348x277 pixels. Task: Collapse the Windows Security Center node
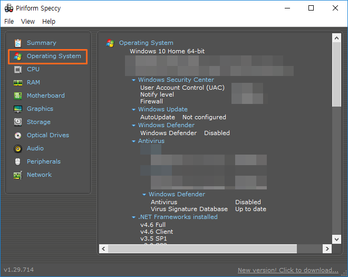(133, 80)
